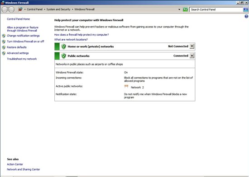Focus the Search Control Panel field
This screenshot has width=249, height=177.
[x=216, y=9]
